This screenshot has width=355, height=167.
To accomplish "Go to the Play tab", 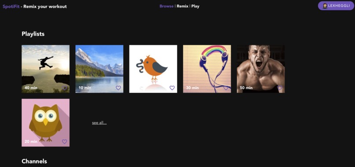I will [196, 6].
